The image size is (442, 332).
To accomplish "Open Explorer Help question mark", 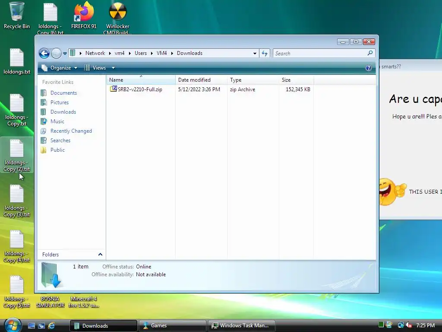I will (x=368, y=68).
